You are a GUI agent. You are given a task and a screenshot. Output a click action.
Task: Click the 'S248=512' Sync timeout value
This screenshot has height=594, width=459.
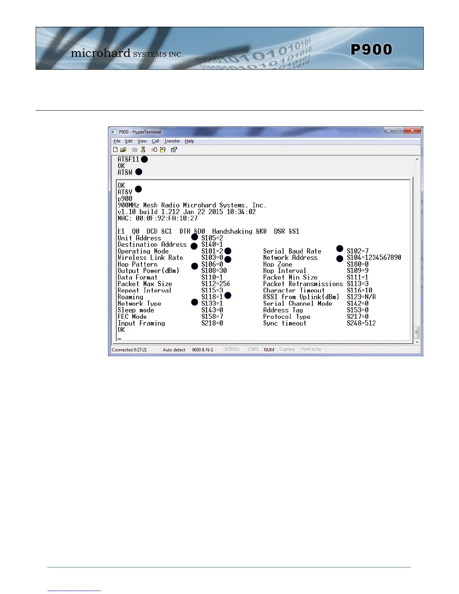pyautogui.click(x=361, y=323)
